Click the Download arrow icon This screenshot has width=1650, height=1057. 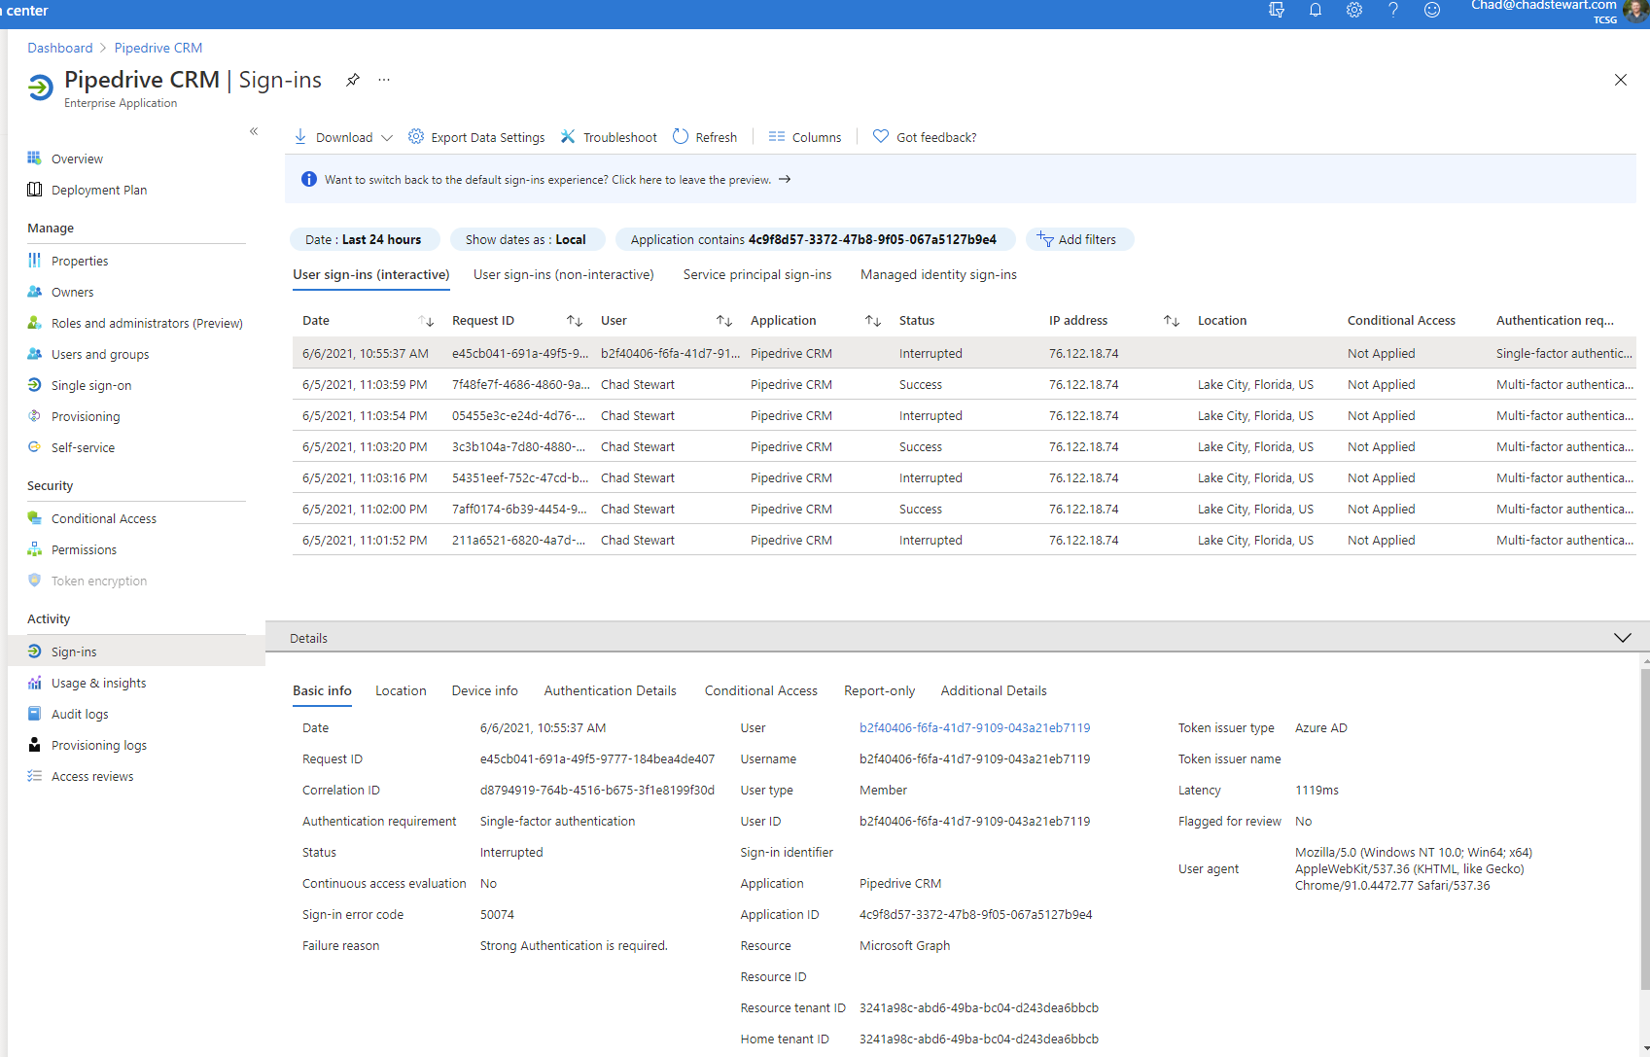click(x=300, y=137)
